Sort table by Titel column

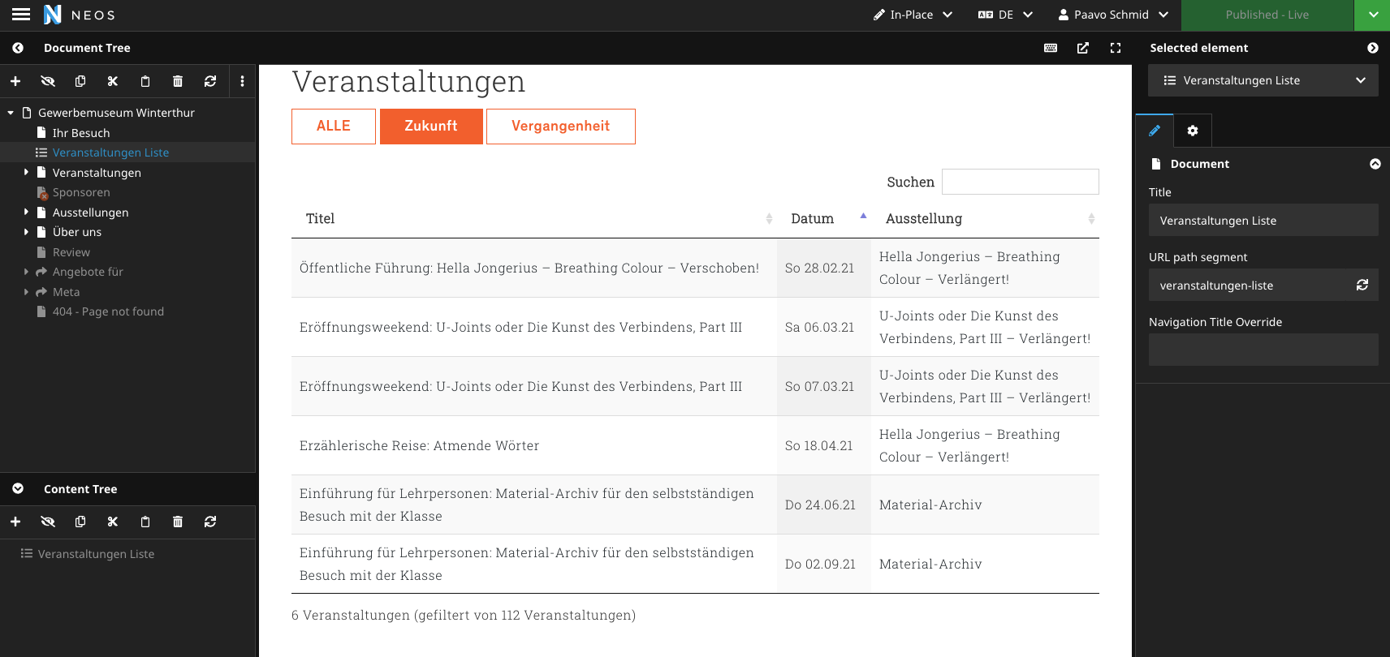pos(534,218)
